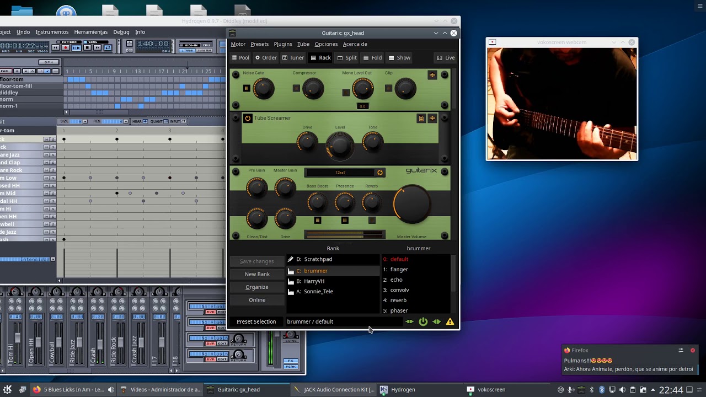Click the Noise Gate knob

[263, 88]
